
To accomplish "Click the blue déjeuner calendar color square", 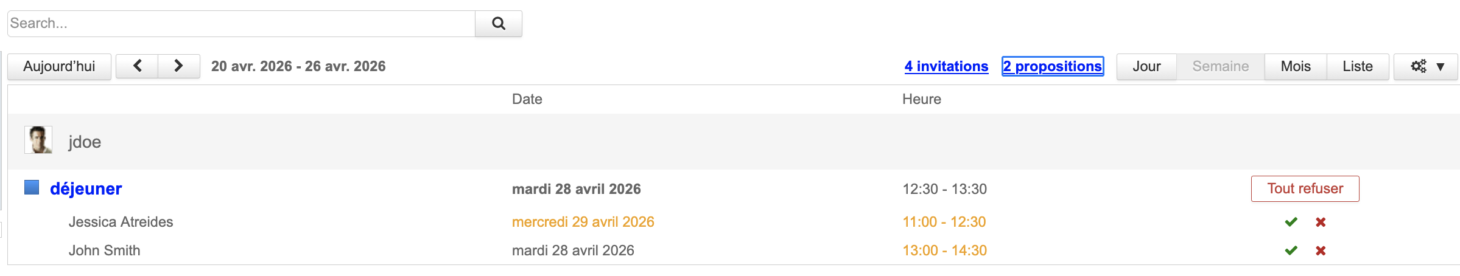I will [32, 187].
